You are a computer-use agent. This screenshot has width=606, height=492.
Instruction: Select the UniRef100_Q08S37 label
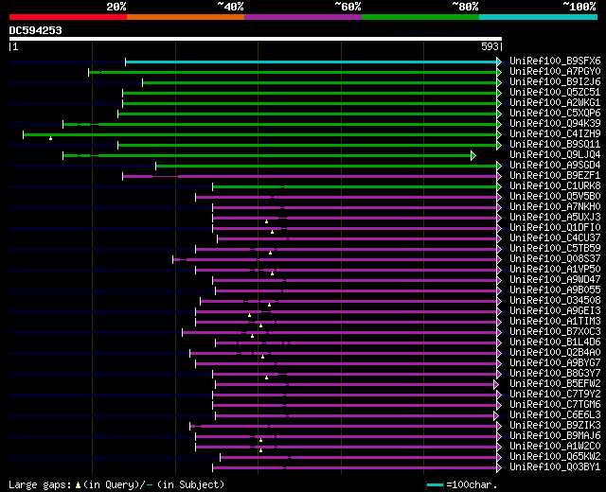pos(555,259)
